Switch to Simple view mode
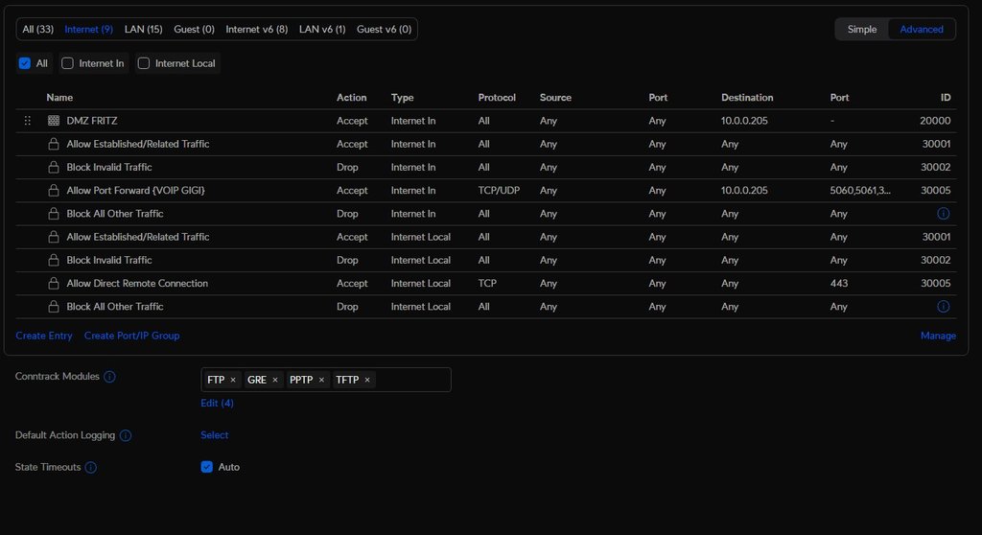 click(x=862, y=29)
